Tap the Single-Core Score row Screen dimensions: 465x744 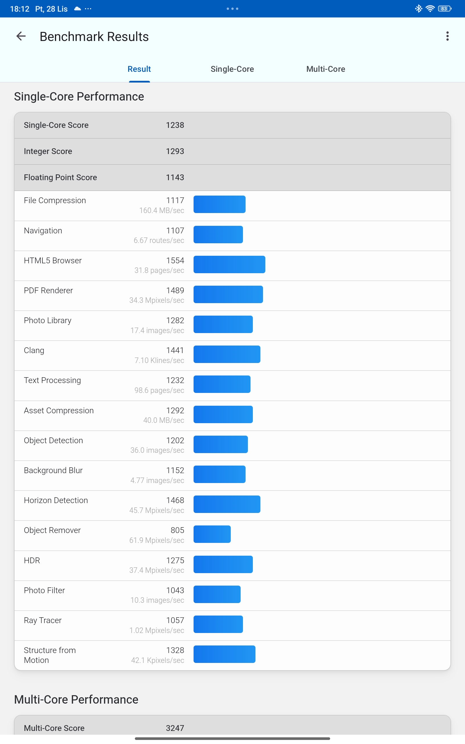tap(232, 125)
